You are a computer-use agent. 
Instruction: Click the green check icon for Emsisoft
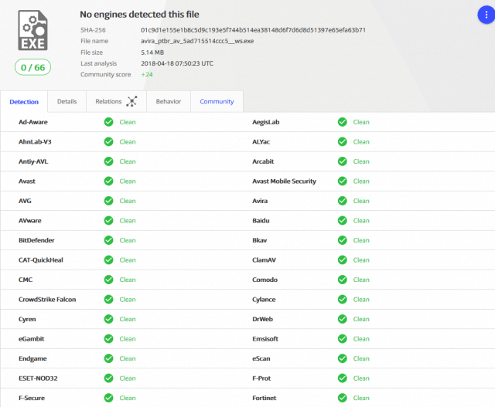coord(342,339)
